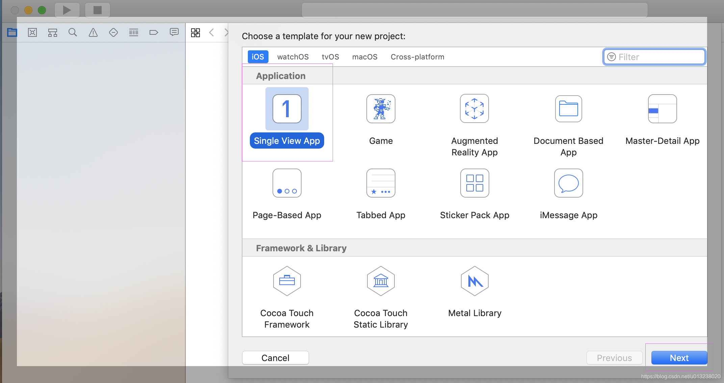The width and height of the screenshot is (724, 383).
Task: Choose the iMessage App template
Action: click(x=569, y=183)
